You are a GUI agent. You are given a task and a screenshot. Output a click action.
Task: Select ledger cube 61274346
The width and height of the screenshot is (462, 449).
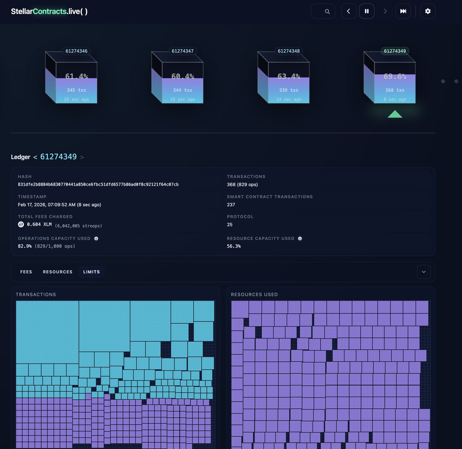click(71, 77)
